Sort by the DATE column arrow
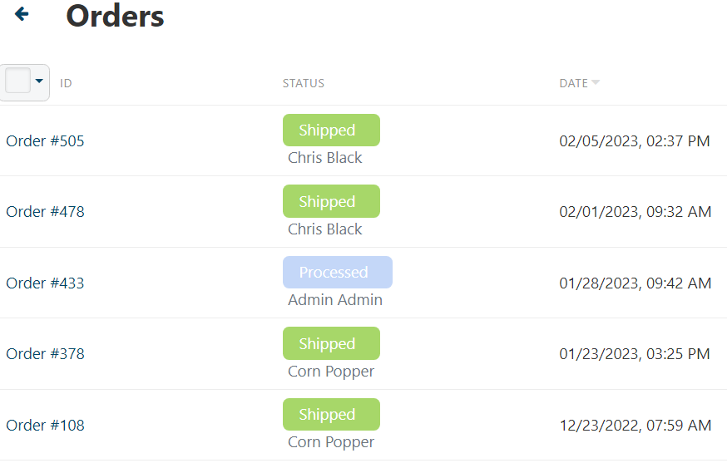Screen dimensions: 727x463 coord(596,83)
